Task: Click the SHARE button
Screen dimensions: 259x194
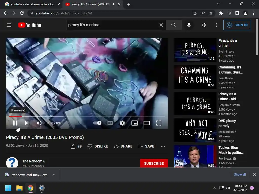Action: (x=123, y=146)
